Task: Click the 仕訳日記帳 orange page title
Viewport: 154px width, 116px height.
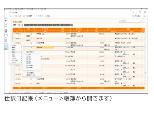Action: pyautogui.click(x=17, y=22)
